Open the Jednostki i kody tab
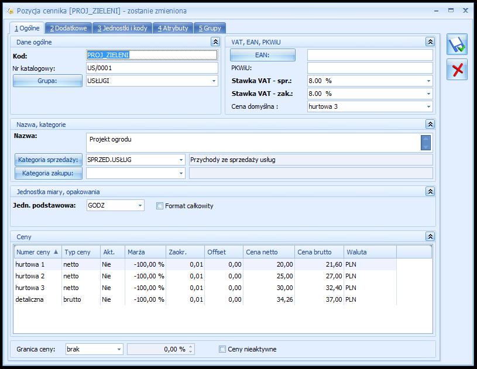The width and height of the screenshot is (477, 369). click(x=122, y=28)
